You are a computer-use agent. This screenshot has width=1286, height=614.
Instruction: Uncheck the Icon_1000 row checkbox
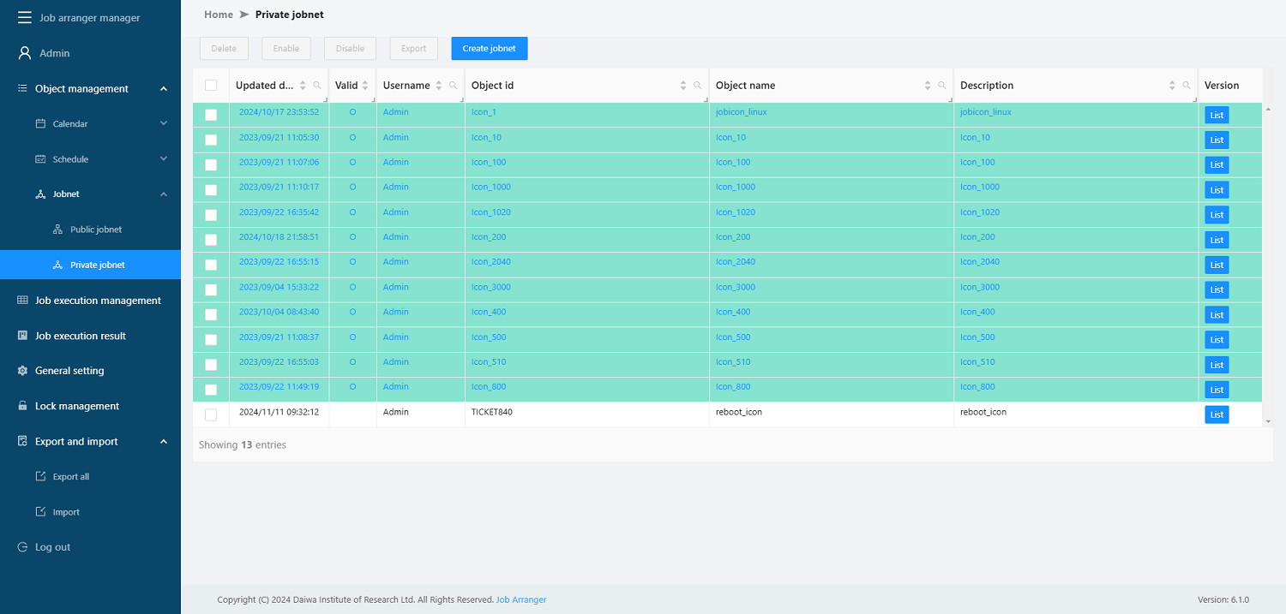(x=211, y=190)
